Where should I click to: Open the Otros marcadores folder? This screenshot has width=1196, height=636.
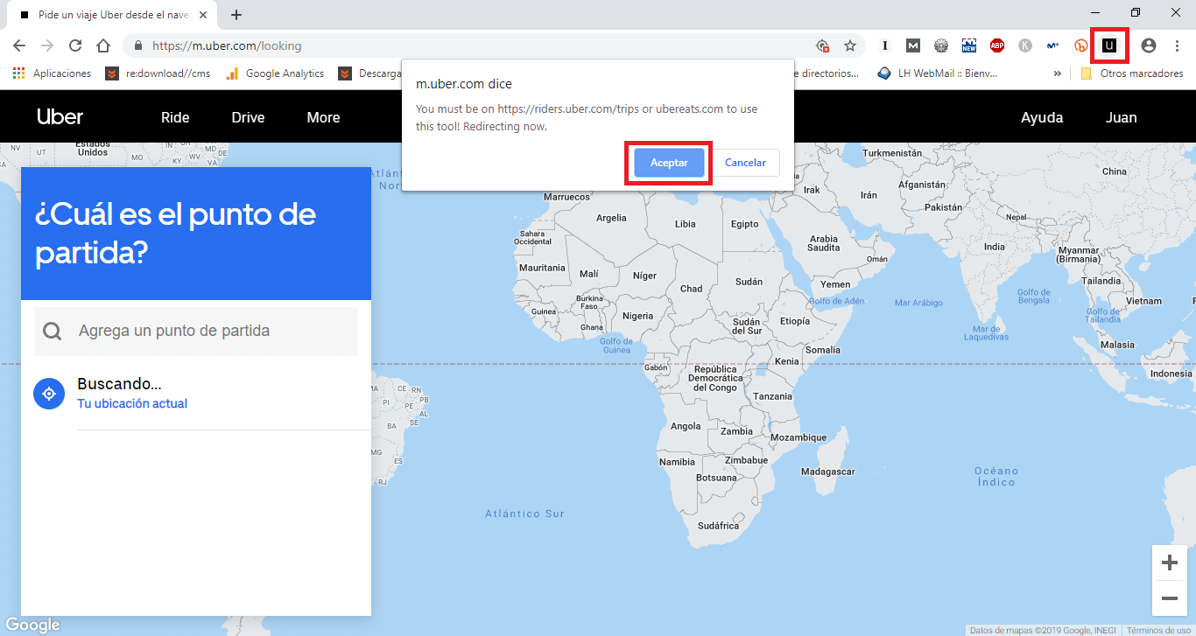[1132, 73]
